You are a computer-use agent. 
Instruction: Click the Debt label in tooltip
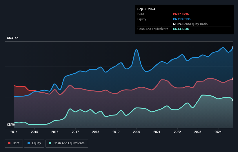click(x=141, y=14)
